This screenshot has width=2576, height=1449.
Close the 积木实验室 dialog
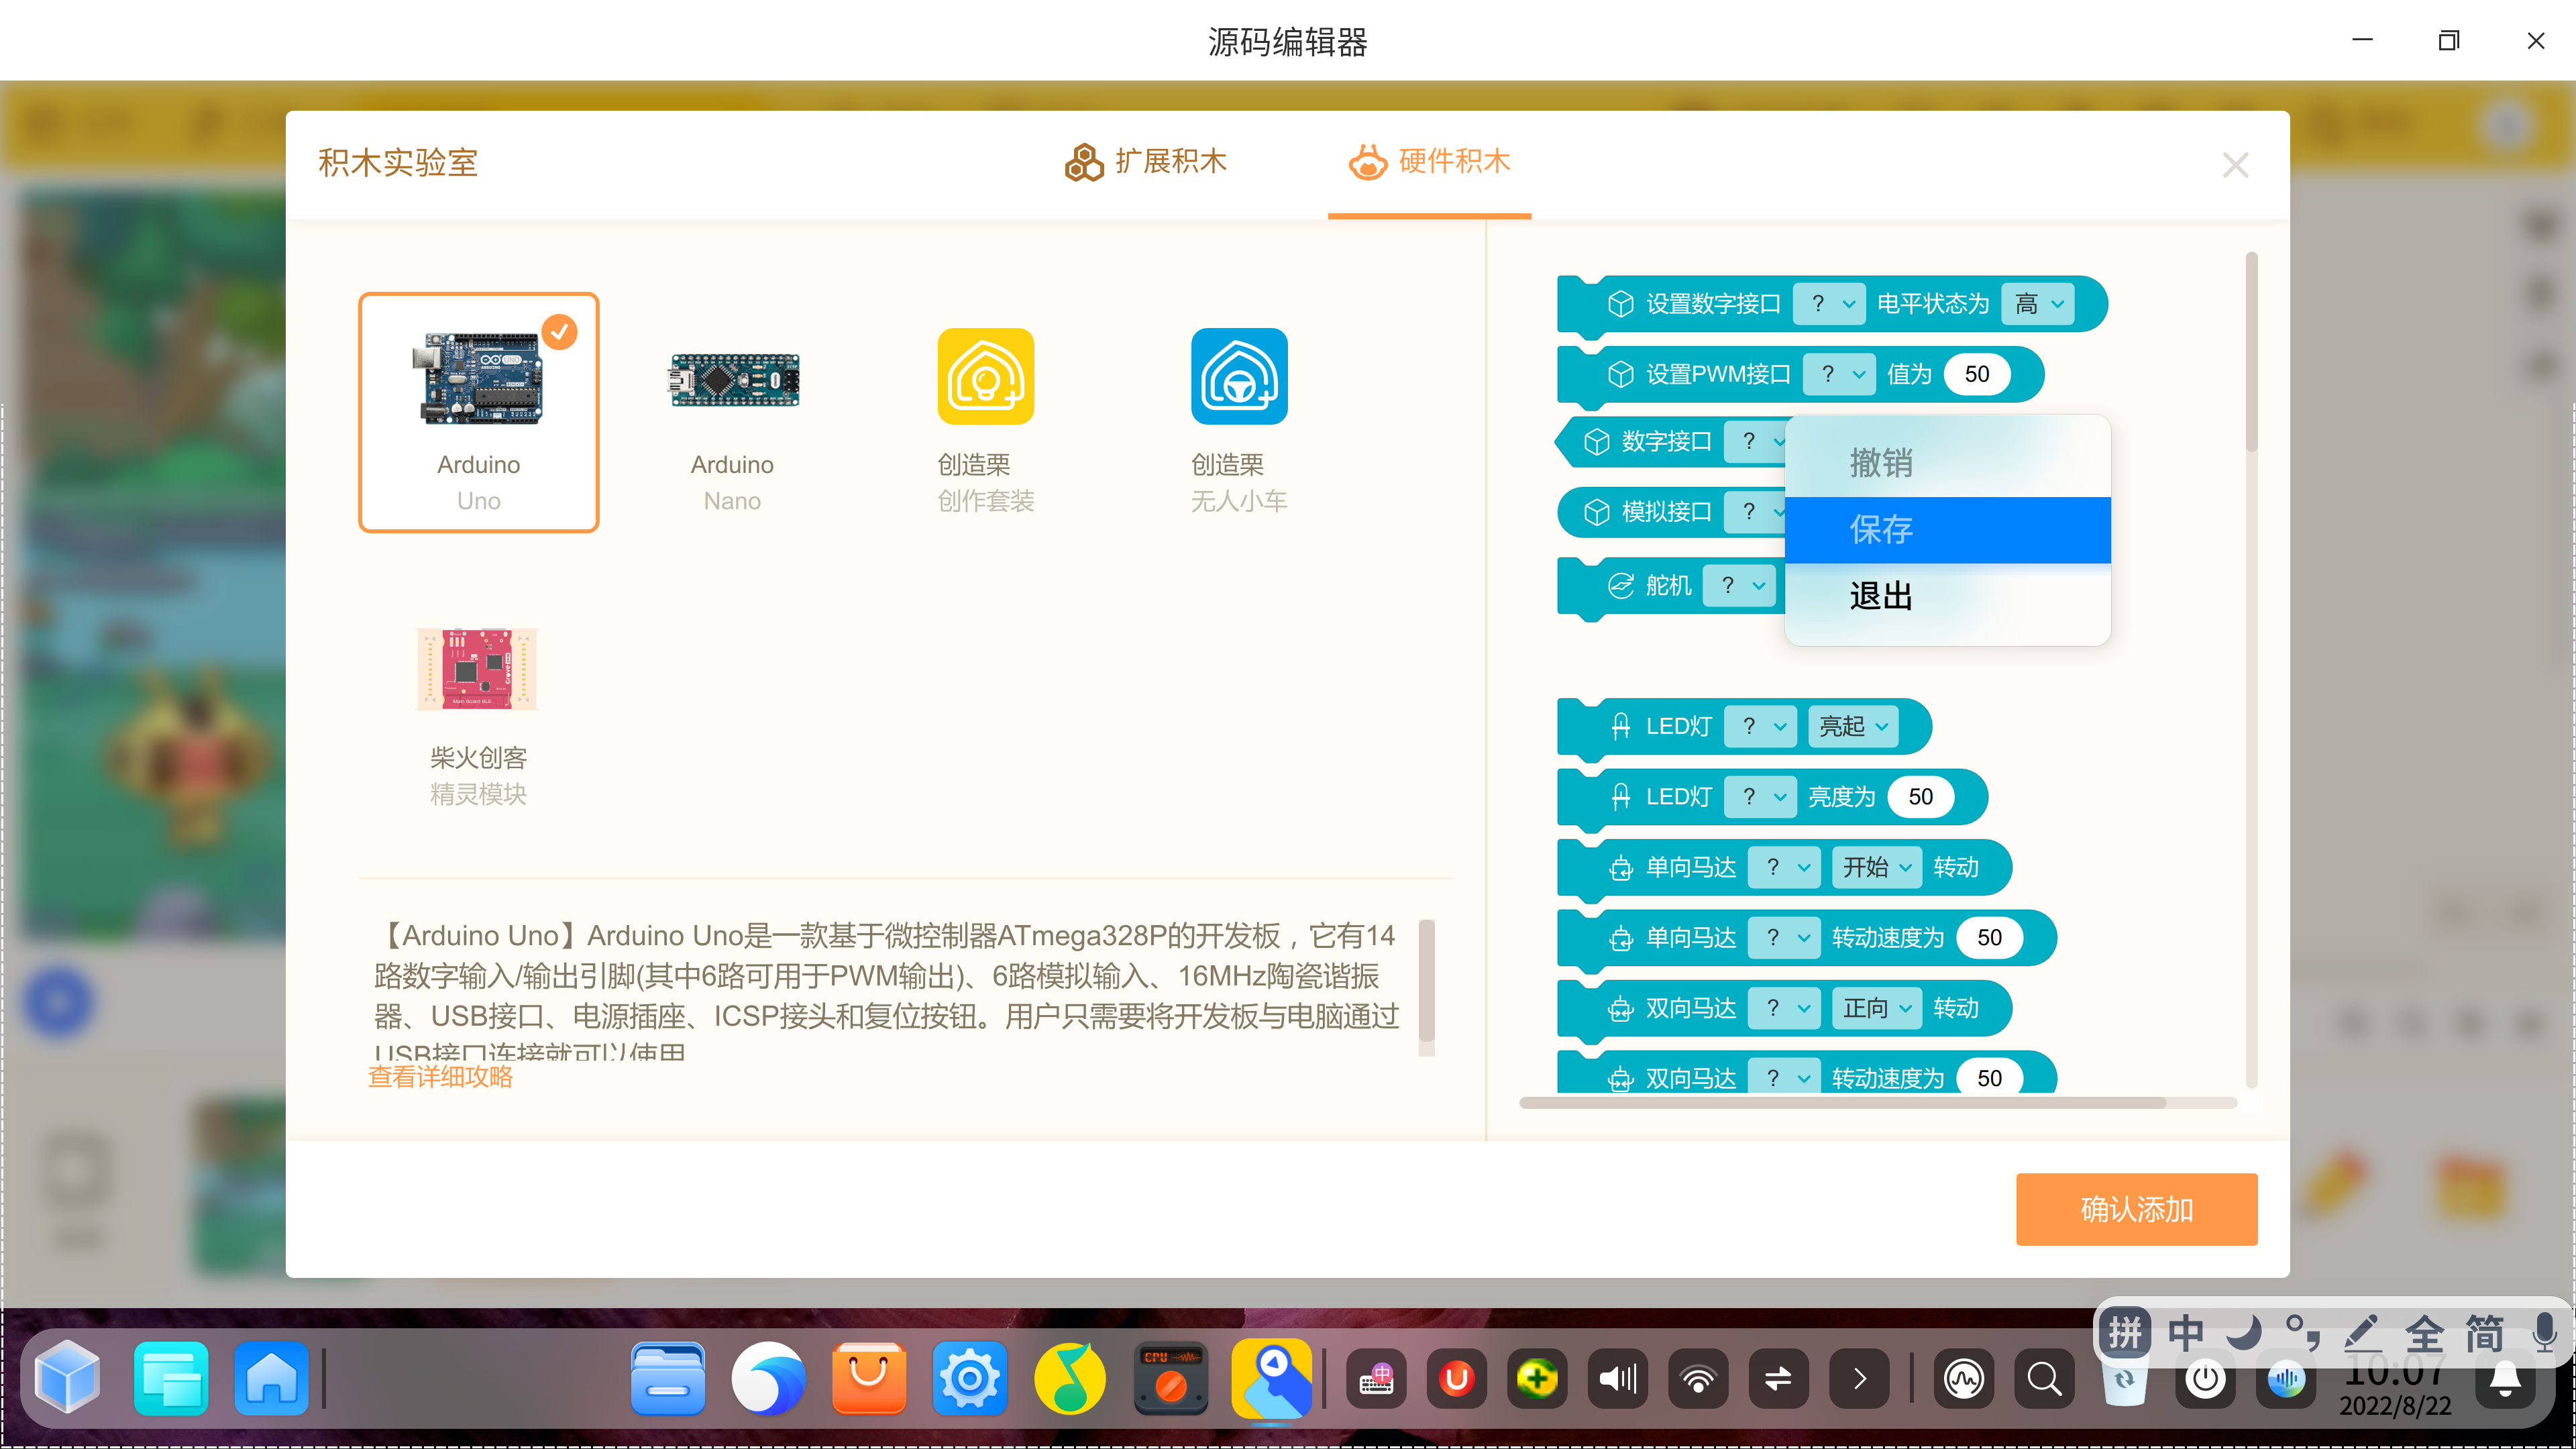pos(2235,165)
